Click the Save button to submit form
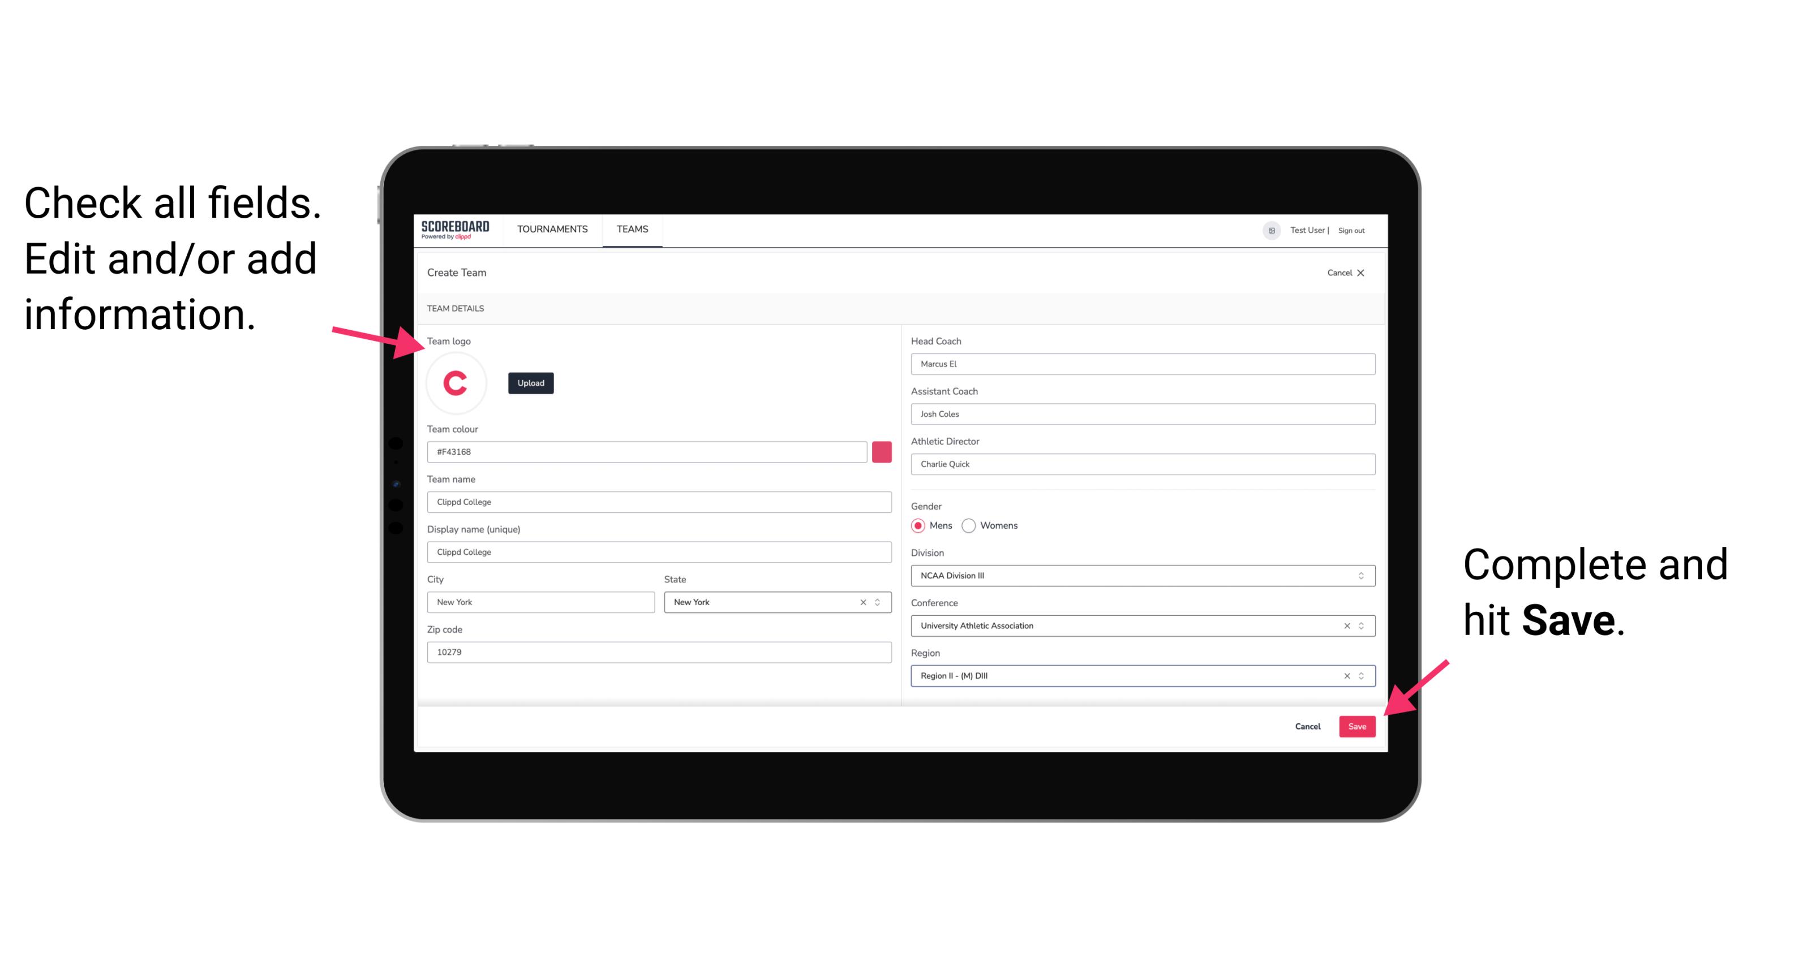 1357,724
